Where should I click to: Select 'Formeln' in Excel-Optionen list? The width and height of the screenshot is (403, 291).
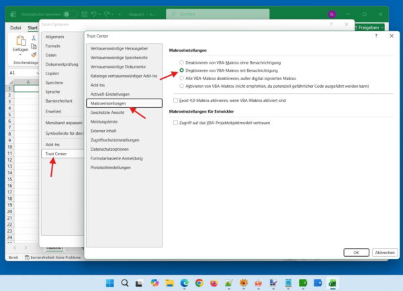tap(62, 46)
